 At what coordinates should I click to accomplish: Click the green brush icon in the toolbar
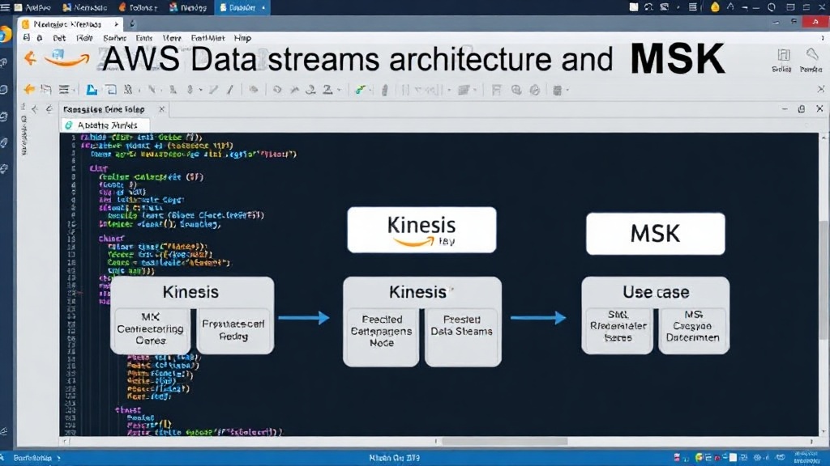coord(361,90)
